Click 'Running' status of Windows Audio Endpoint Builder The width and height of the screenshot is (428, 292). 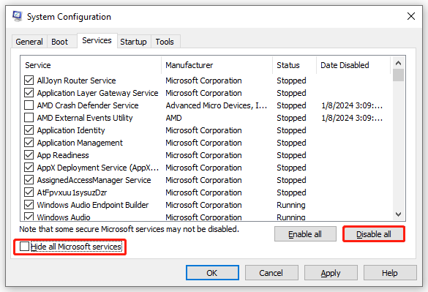[x=291, y=205]
